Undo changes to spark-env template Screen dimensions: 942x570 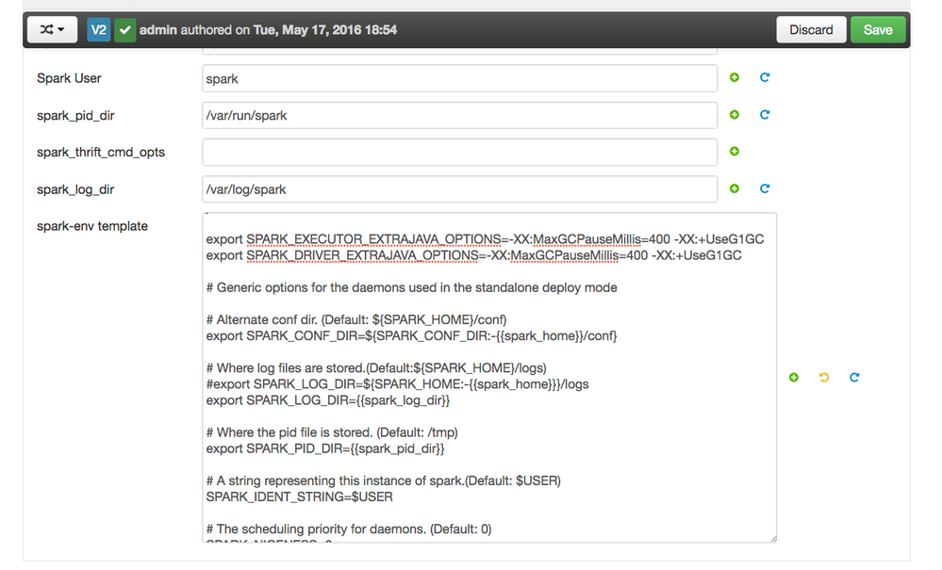[x=824, y=378]
